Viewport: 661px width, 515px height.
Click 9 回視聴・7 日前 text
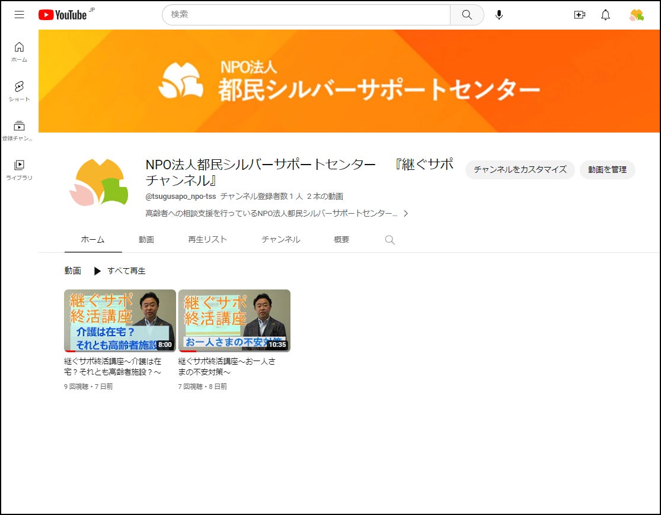pyautogui.click(x=88, y=387)
